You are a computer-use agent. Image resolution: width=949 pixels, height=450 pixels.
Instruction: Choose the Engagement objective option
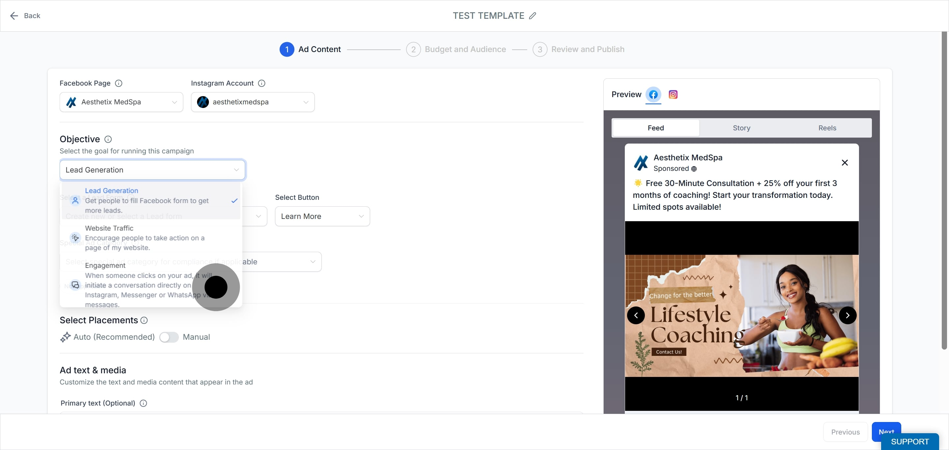(x=151, y=284)
